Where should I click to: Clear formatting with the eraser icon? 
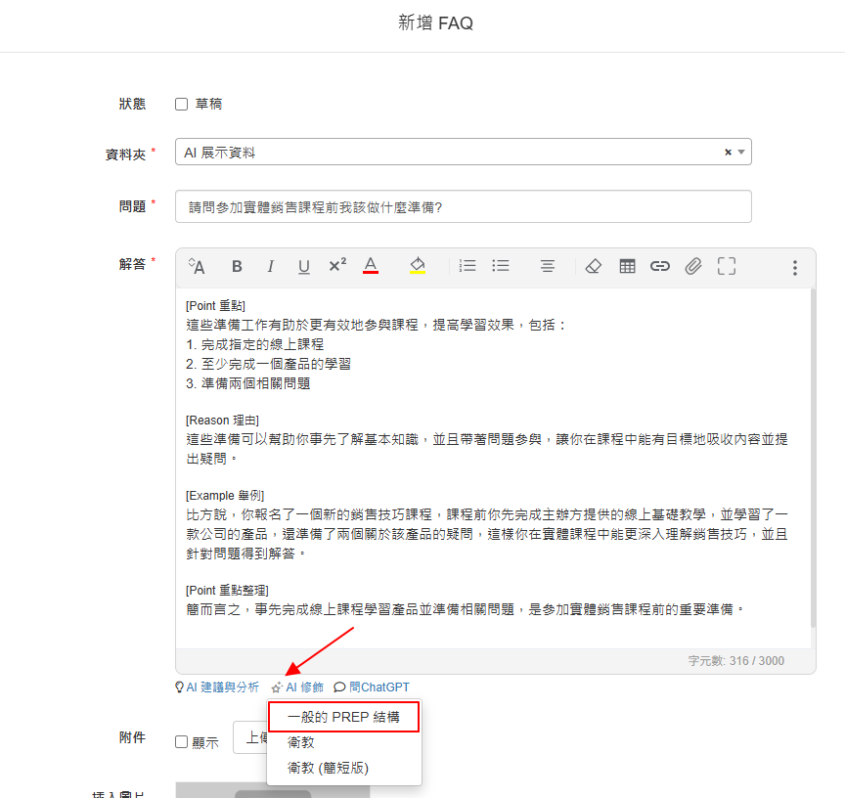click(x=594, y=266)
